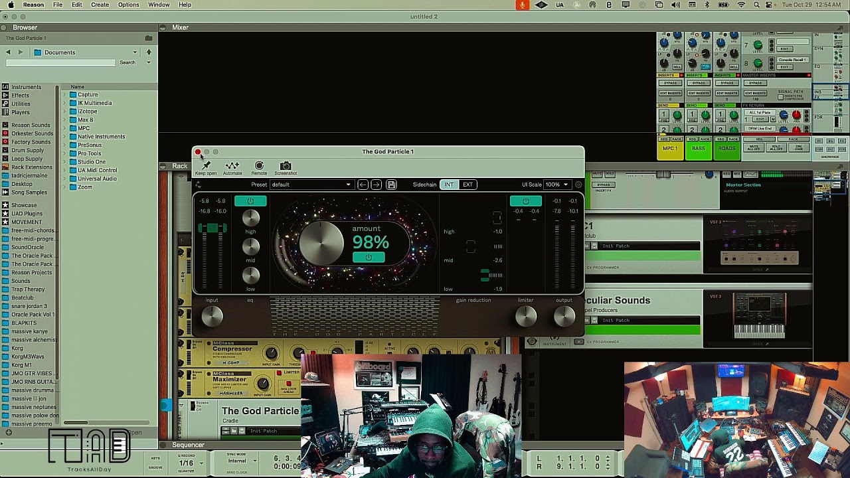Click Mute All Off button
The height and width of the screenshot is (478, 850).
pyautogui.click(x=754, y=147)
